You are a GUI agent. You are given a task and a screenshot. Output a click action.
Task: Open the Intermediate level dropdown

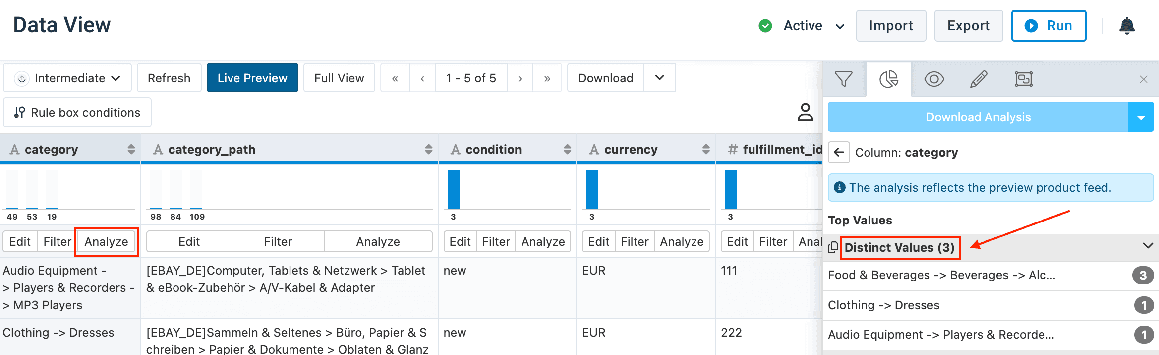(x=67, y=78)
